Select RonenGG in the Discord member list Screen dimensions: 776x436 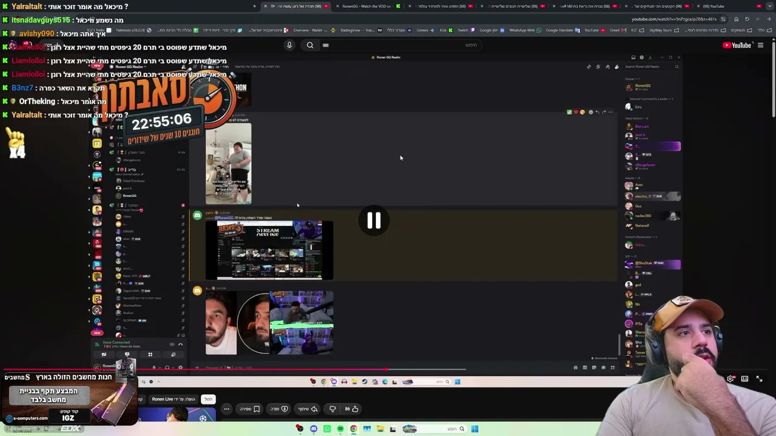point(652,87)
